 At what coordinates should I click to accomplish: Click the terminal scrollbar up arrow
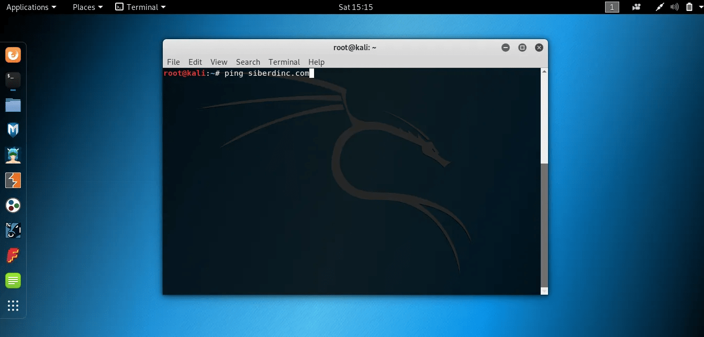(x=544, y=72)
